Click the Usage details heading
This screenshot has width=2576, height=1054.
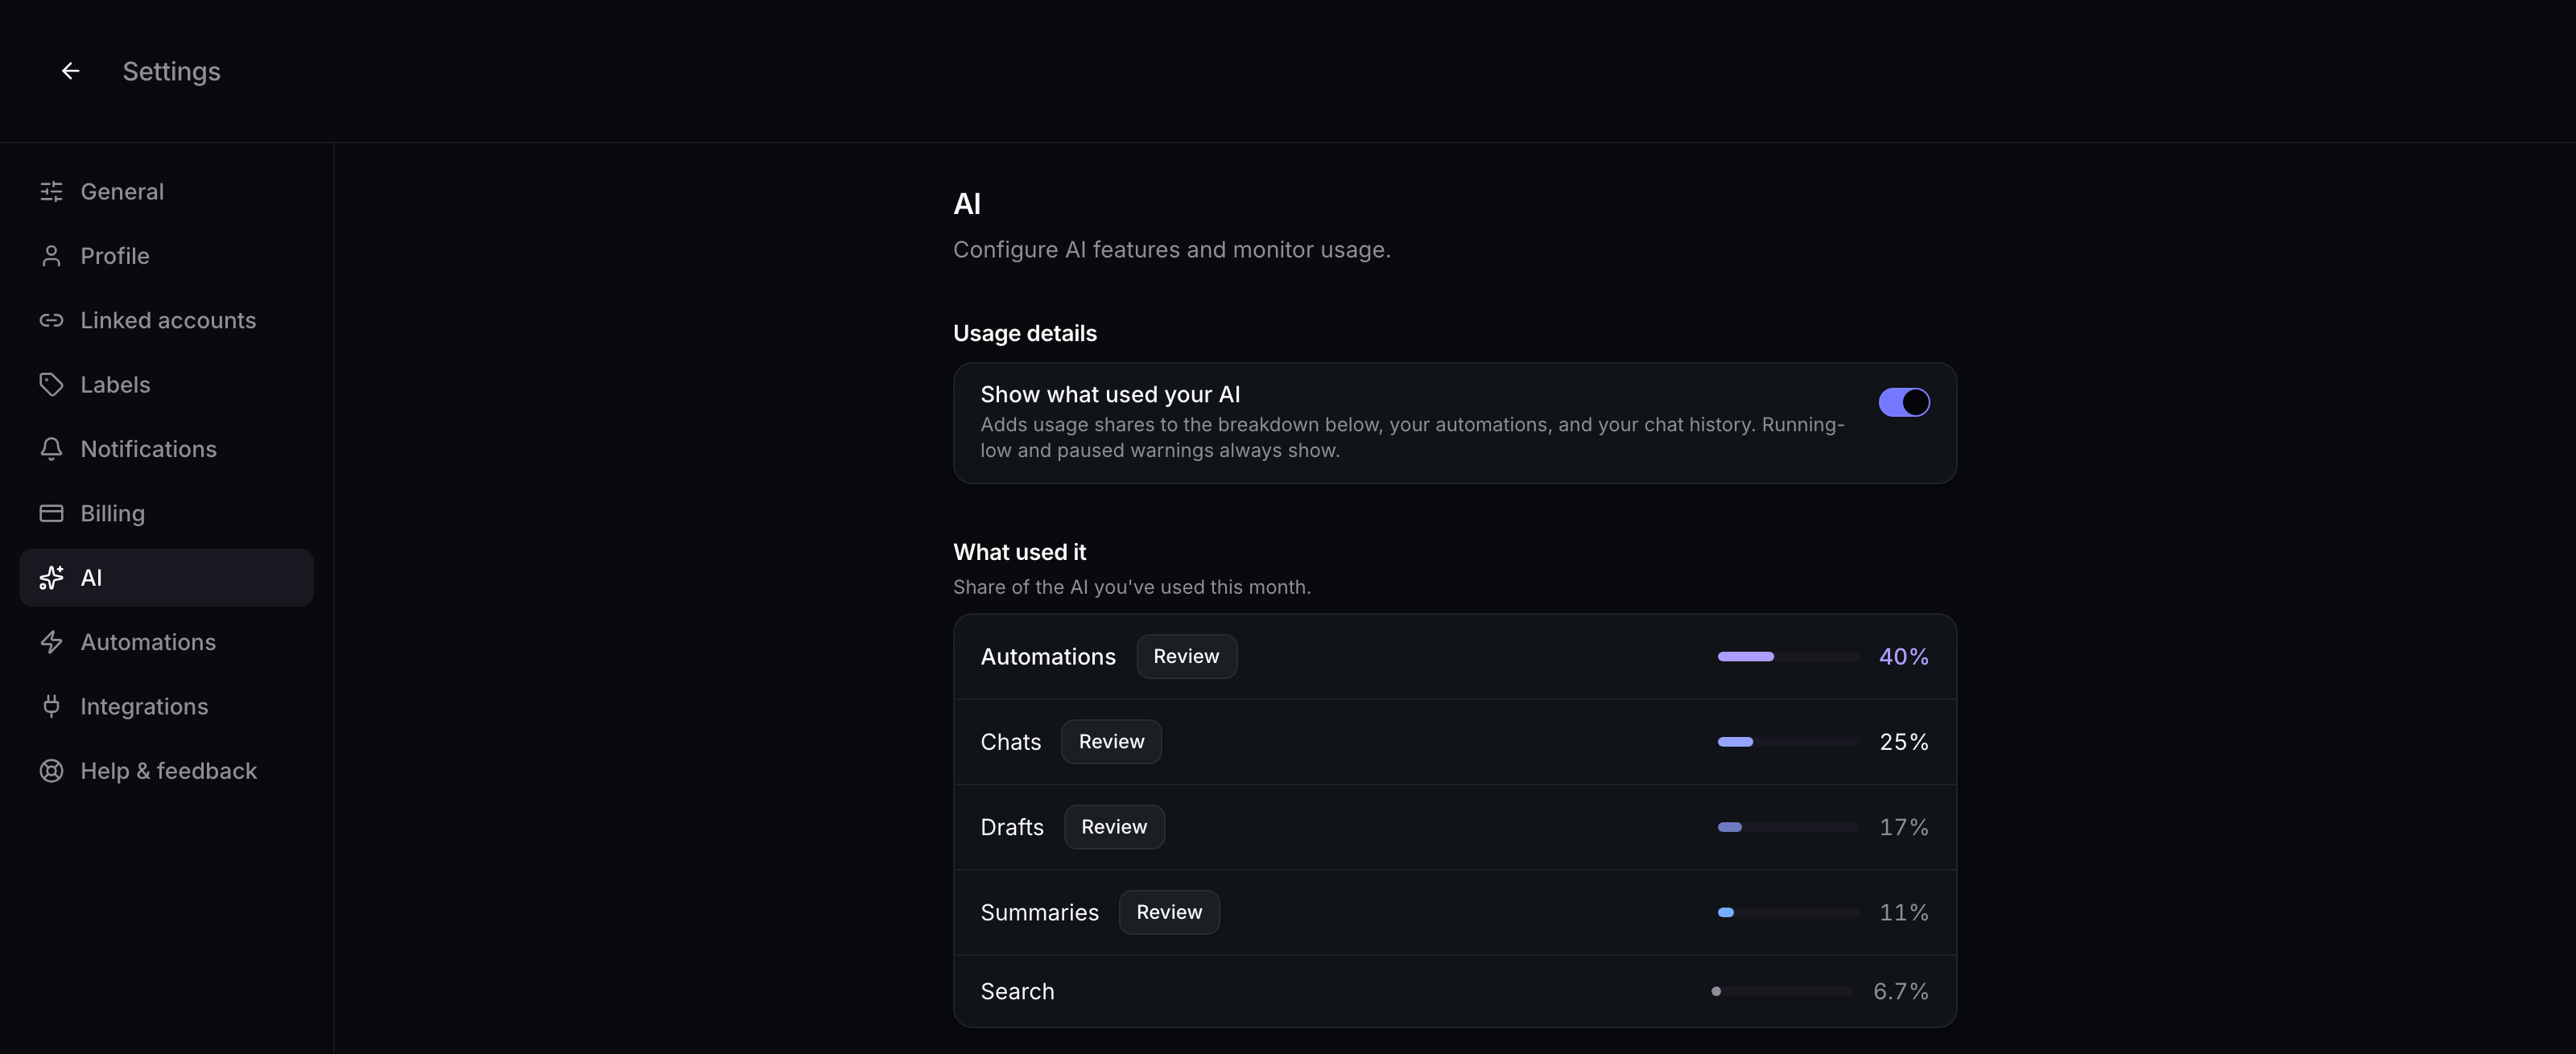pyautogui.click(x=1024, y=334)
